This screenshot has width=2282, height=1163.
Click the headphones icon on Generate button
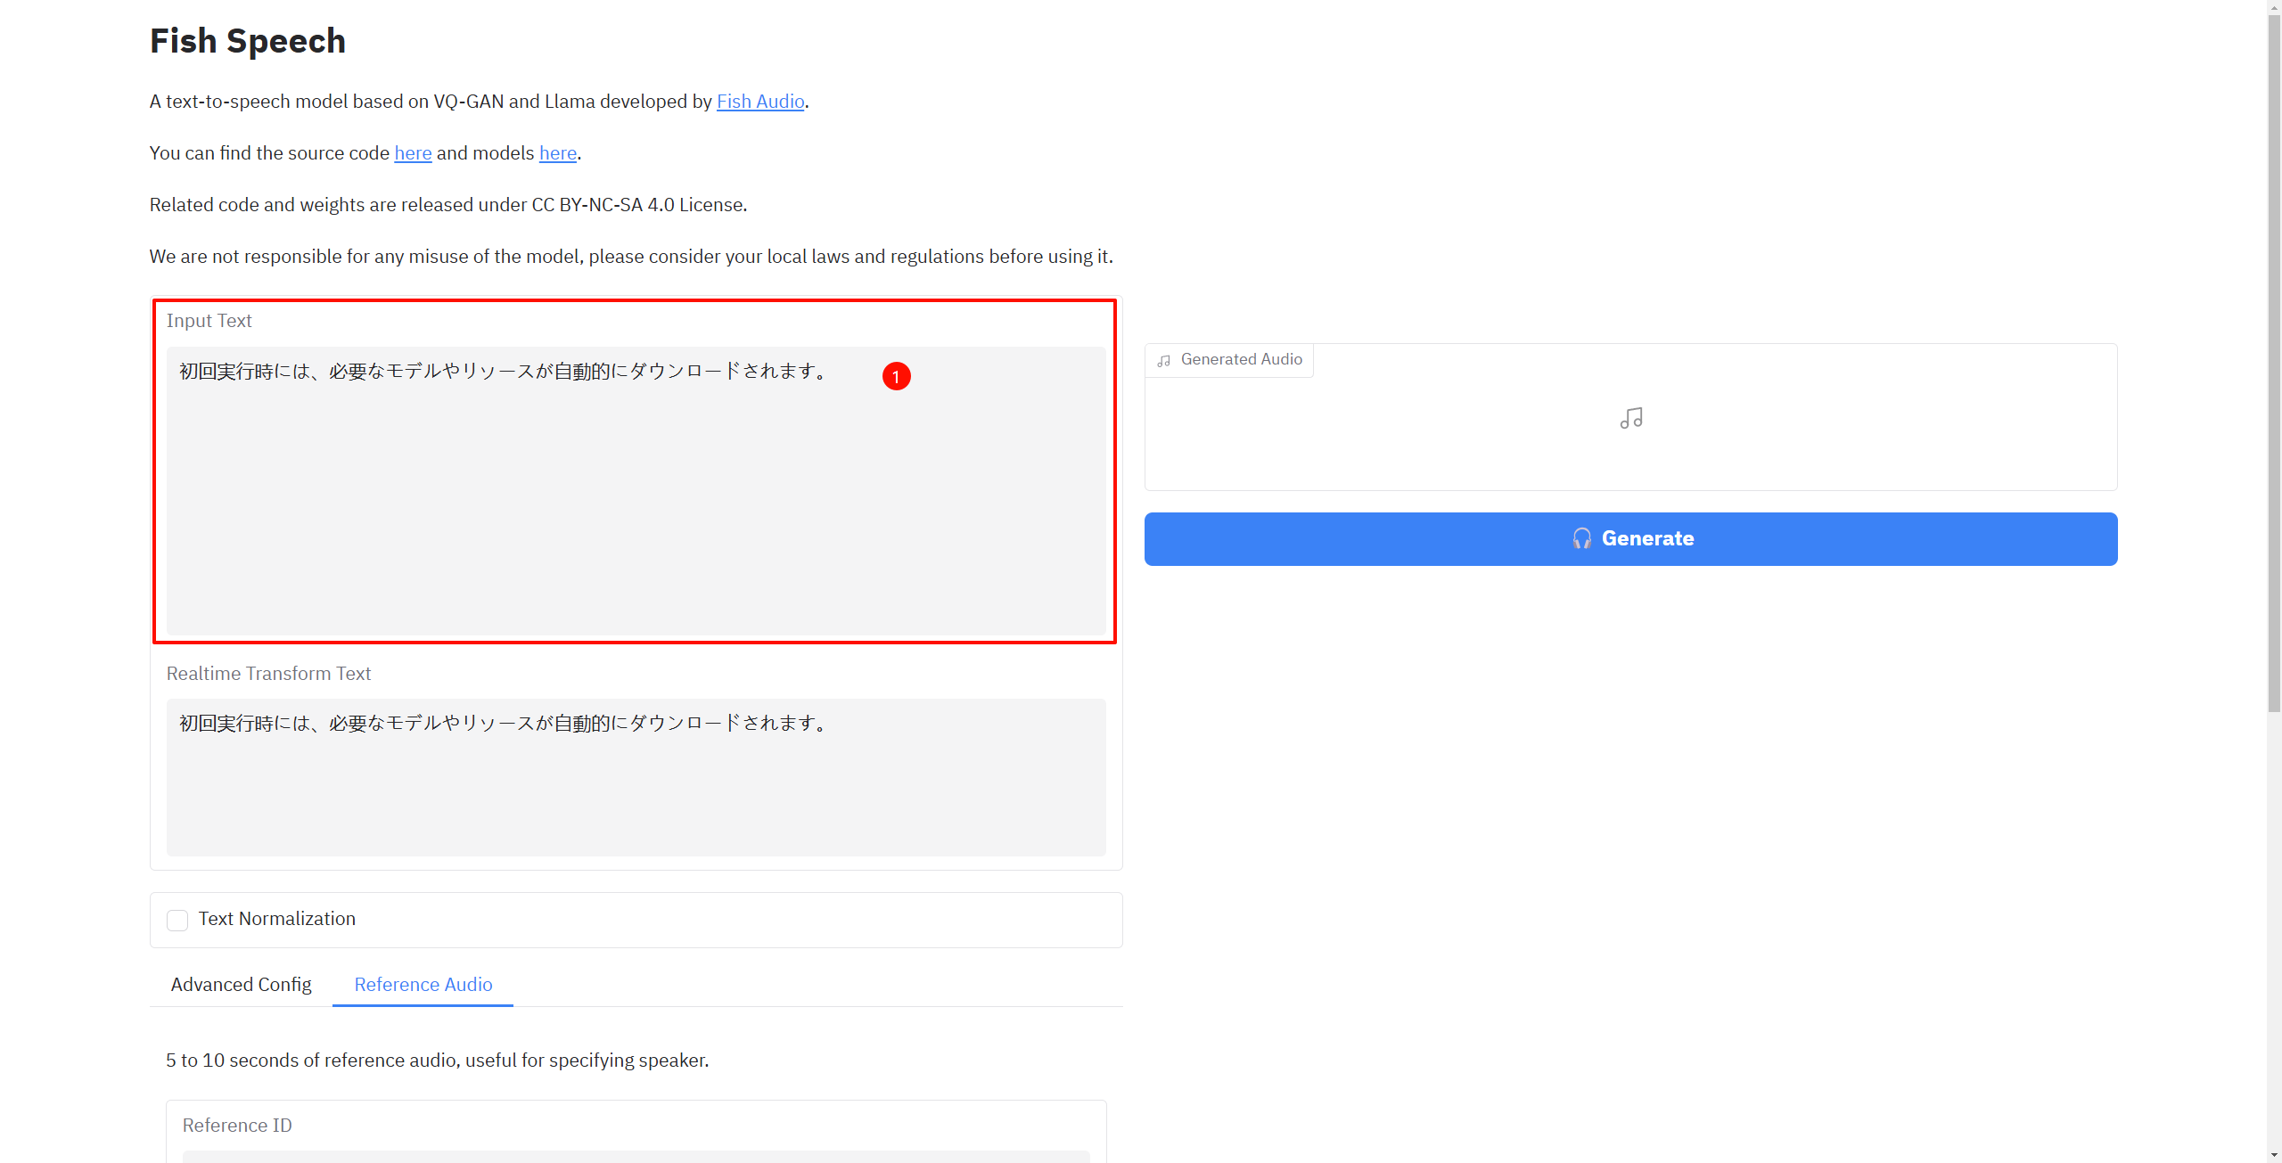(x=1581, y=538)
